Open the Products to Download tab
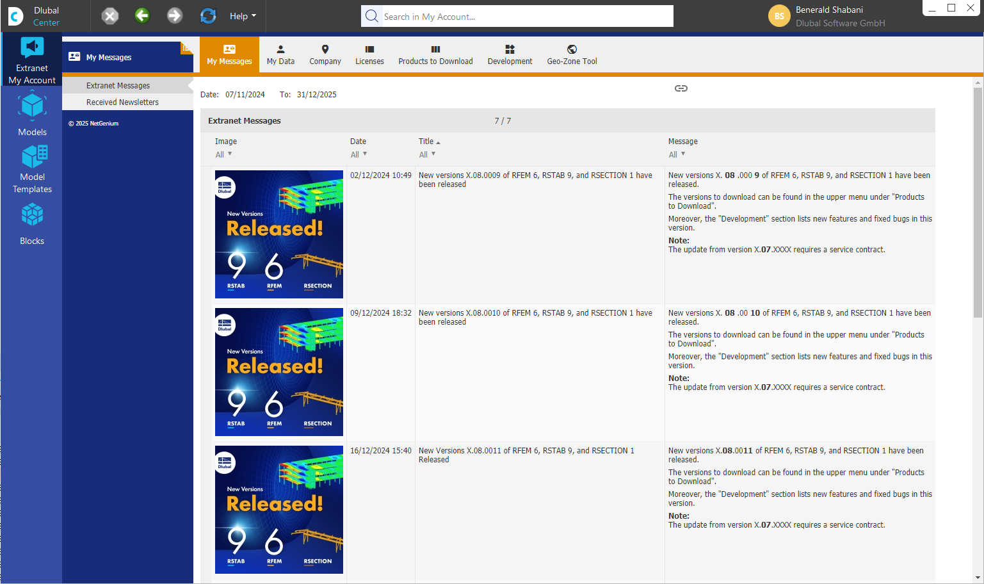 pyautogui.click(x=435, y=54)
